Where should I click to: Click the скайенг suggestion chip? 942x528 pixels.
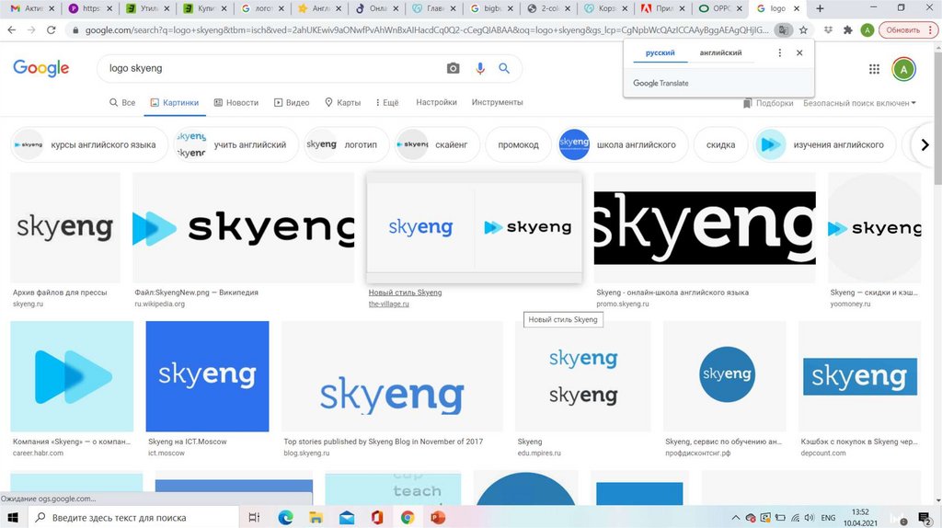click(437, 144)
